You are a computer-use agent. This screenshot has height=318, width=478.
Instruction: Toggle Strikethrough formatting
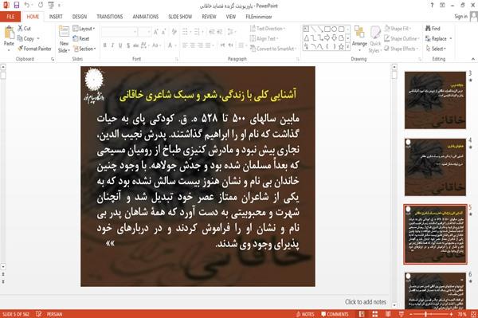tap(135, 45)
